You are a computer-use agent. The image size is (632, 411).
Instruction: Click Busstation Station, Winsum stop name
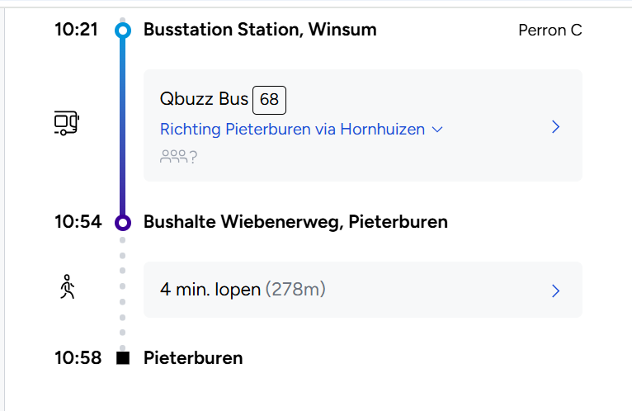pyautogui.click(x=260, y=31)
